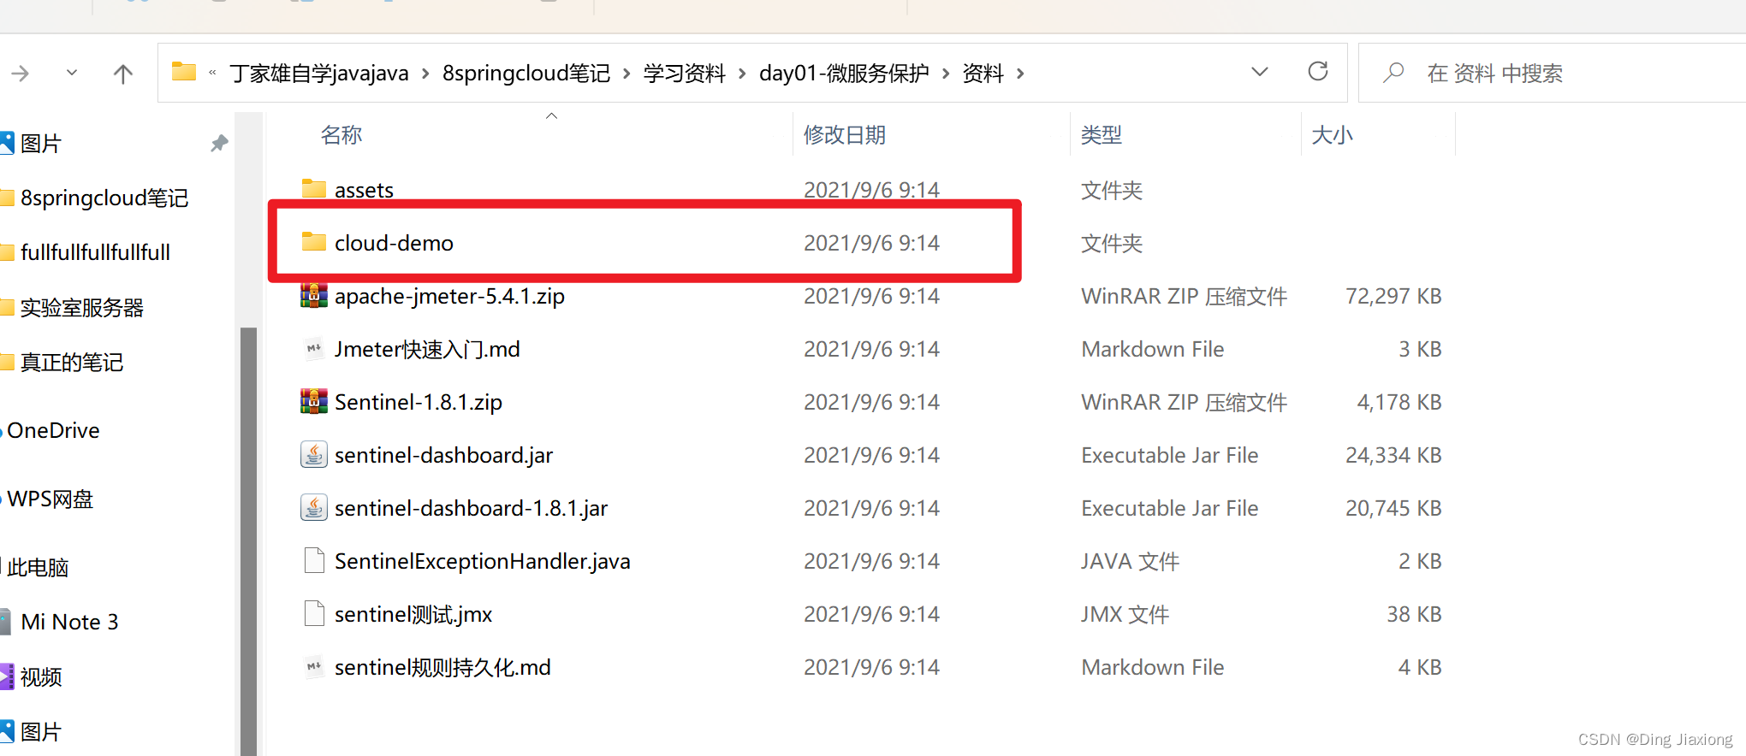This screenshot has width=1746, height=756.
Task: Select 学习资料 breadcrumb segment
Action: tap(685, 74)
